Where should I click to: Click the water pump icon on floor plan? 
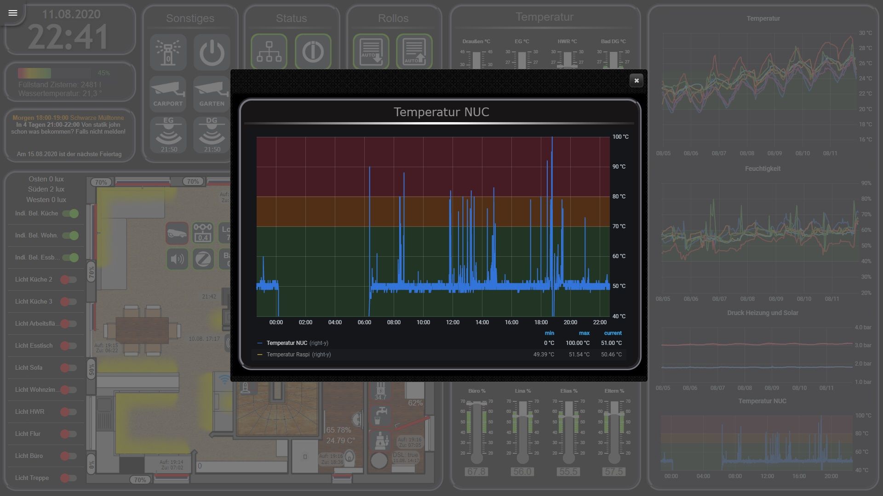(x=381, y=441)
